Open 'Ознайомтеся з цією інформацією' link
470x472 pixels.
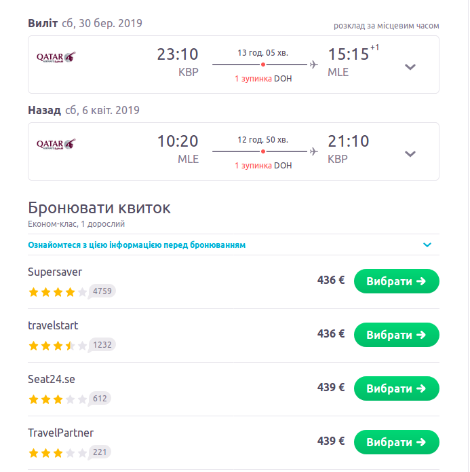[136, 245]
